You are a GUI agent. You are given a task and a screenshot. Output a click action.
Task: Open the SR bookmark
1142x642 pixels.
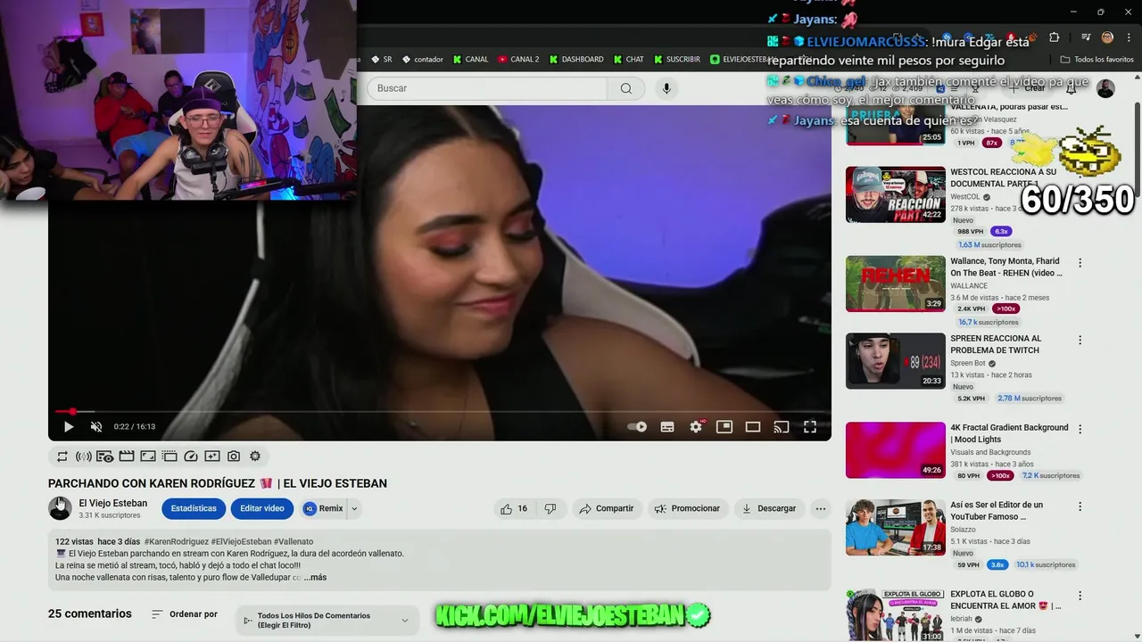[x=381, y=60]
